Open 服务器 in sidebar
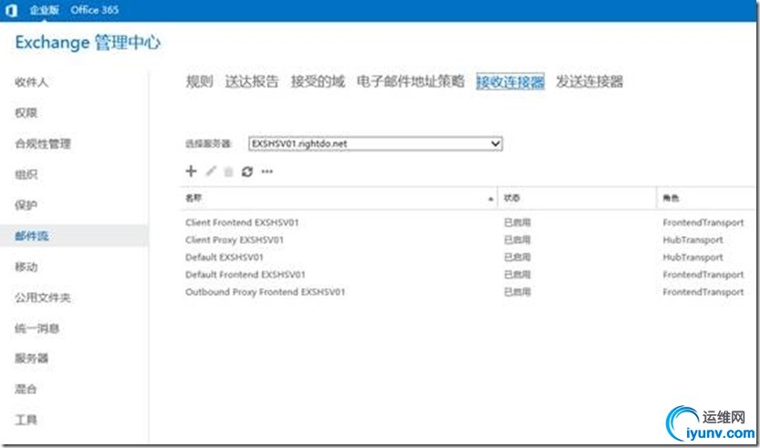Screen dimensions: 760x448 [x=32, y=359]
